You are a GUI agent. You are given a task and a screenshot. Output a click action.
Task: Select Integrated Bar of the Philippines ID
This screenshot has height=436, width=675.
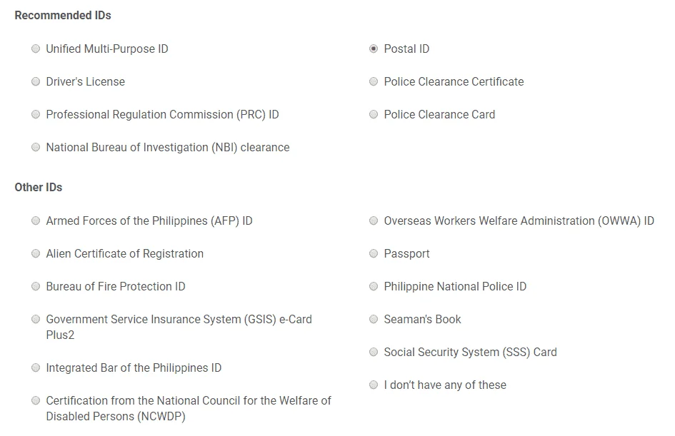36,367
